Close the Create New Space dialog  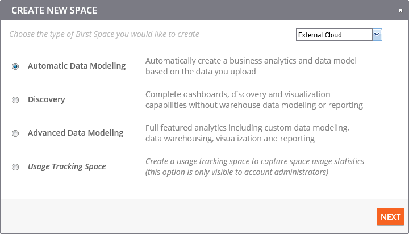(400, 10)
